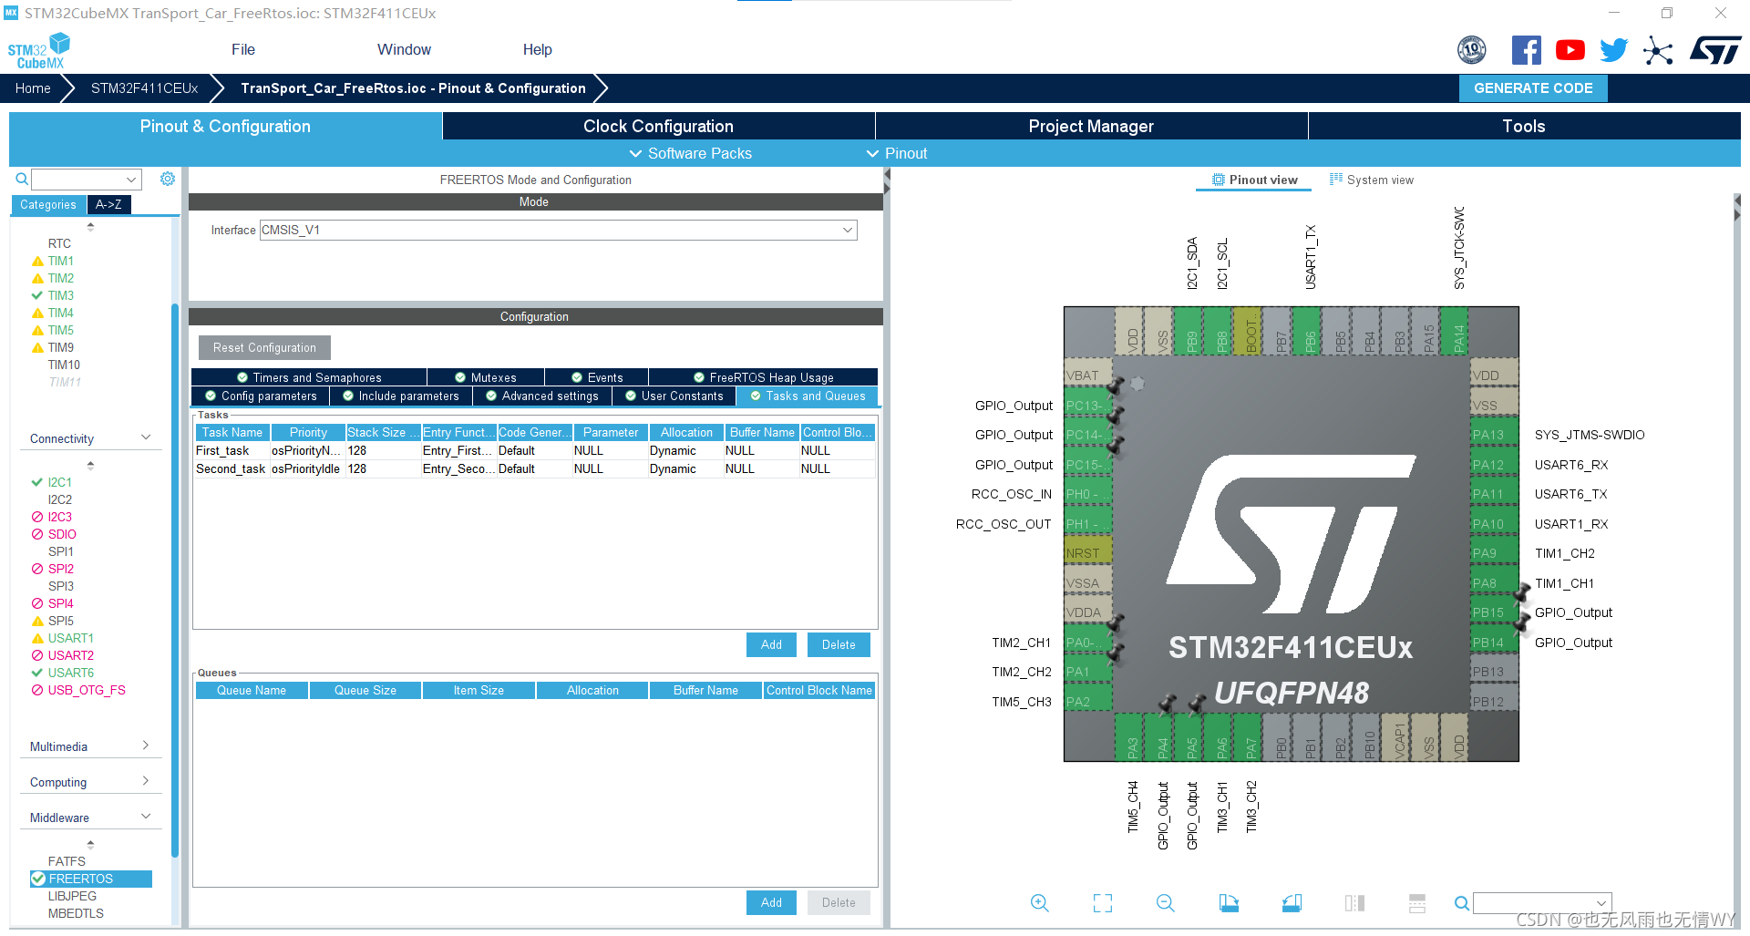Sort tasks by the Priority column header

pos(308,432)
